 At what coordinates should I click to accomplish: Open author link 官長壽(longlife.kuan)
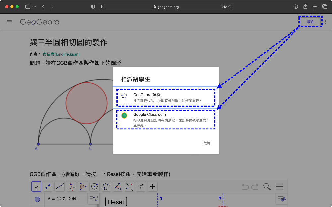coord(61,54)
